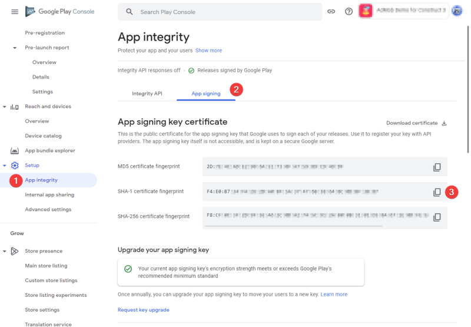Copy the SHA-256 certificate fingerprint
Image resolution: width=471 pixels, height=327 pixels.
tap(437, 217)
